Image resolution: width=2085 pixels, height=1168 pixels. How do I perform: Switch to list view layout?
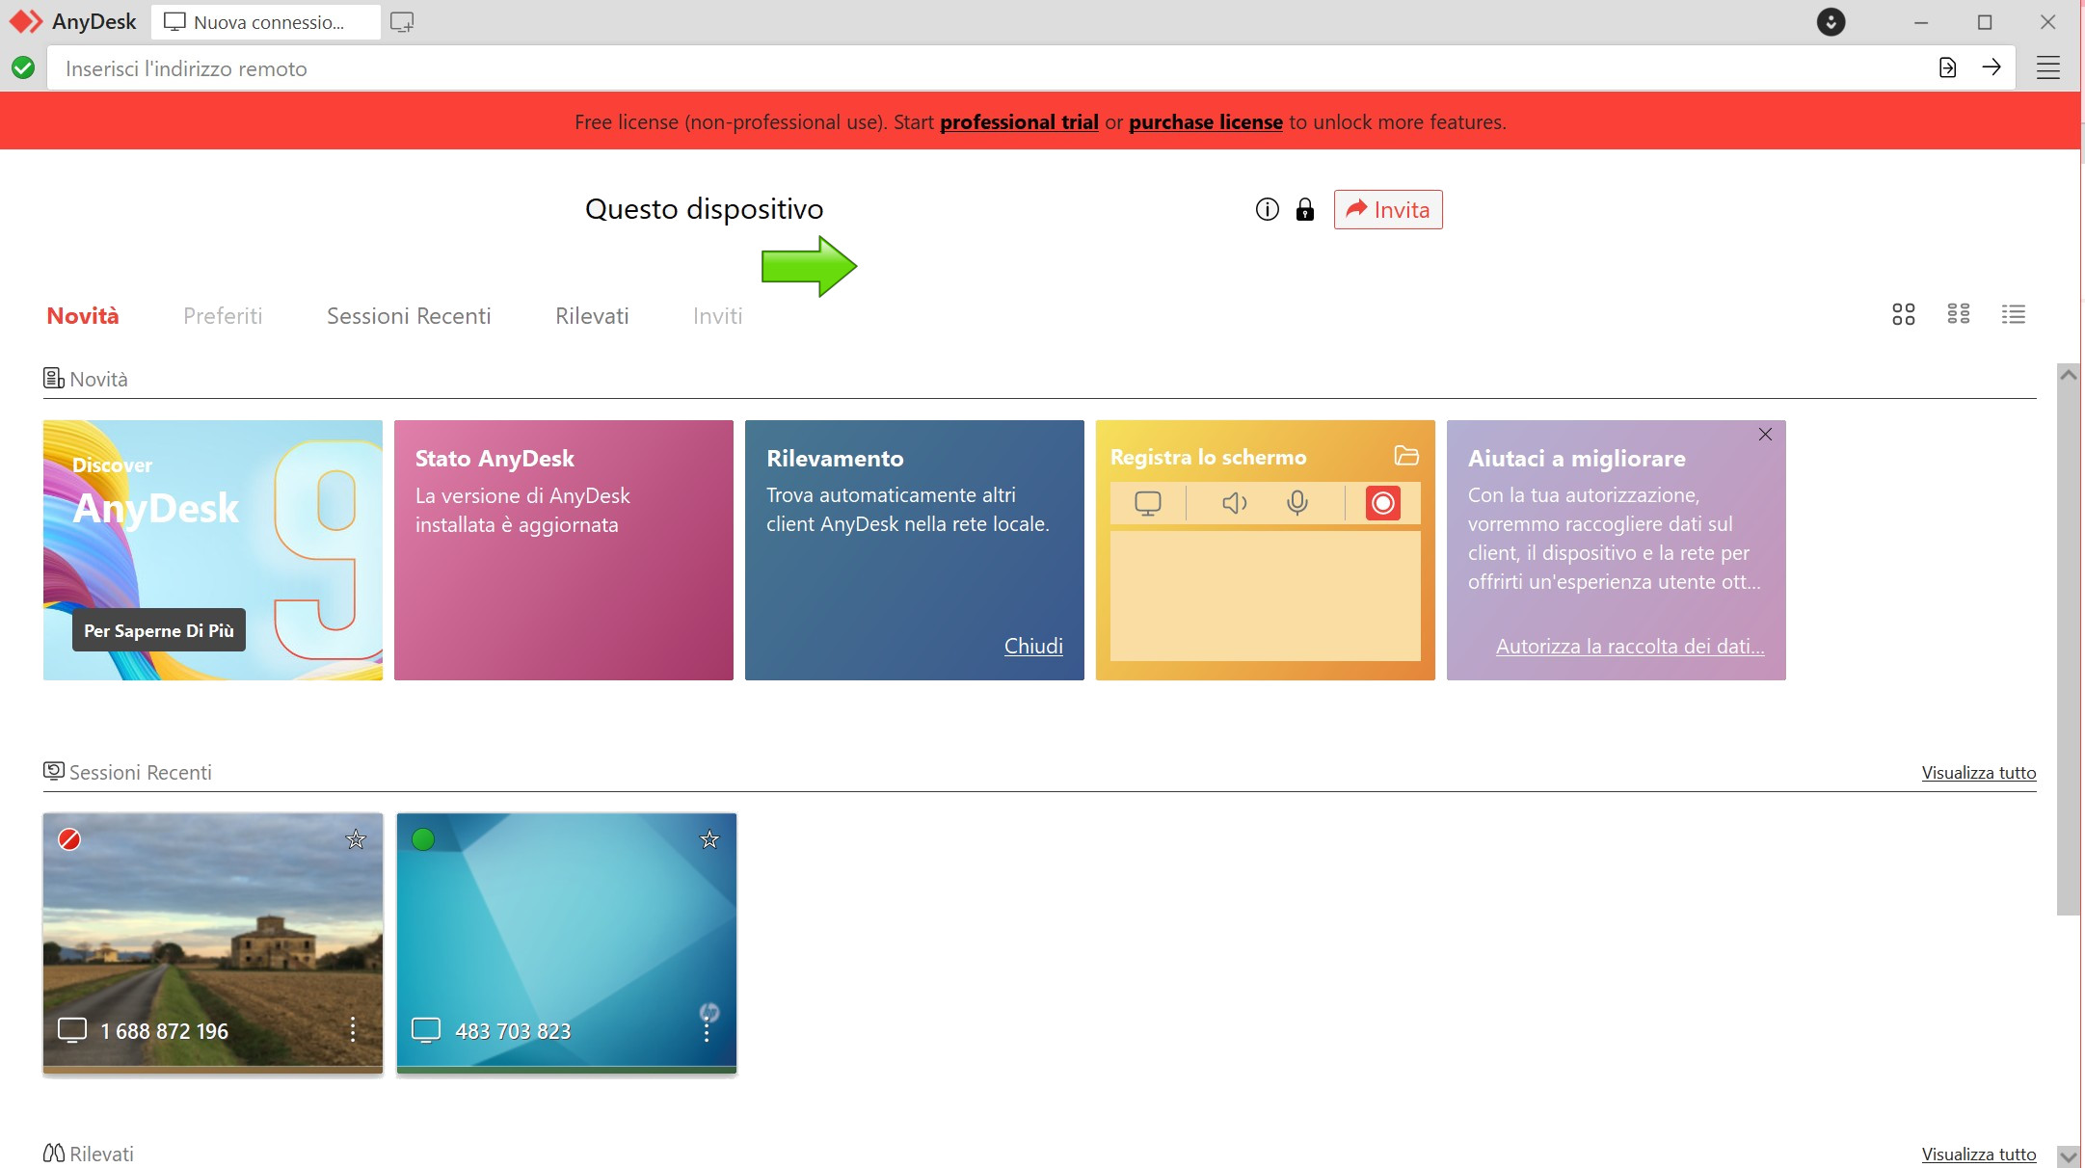coord(2015,314)
